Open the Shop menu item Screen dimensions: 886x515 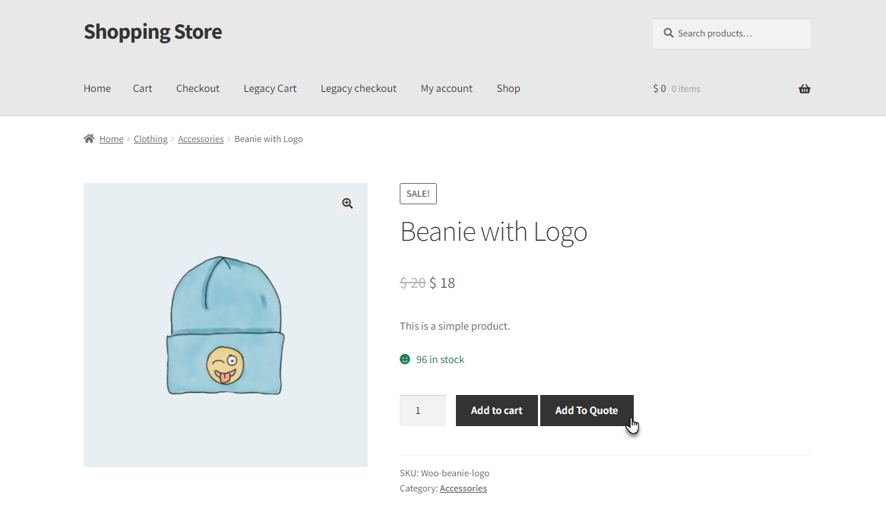pos(508,89)
